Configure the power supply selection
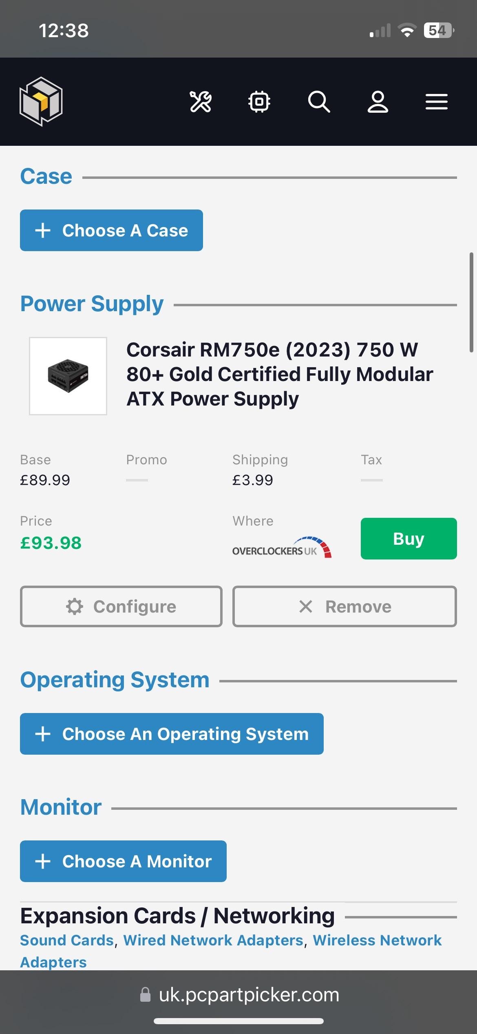Image resolution: width=477 pixels, height=1034 pixels. (x=121, y=606)
